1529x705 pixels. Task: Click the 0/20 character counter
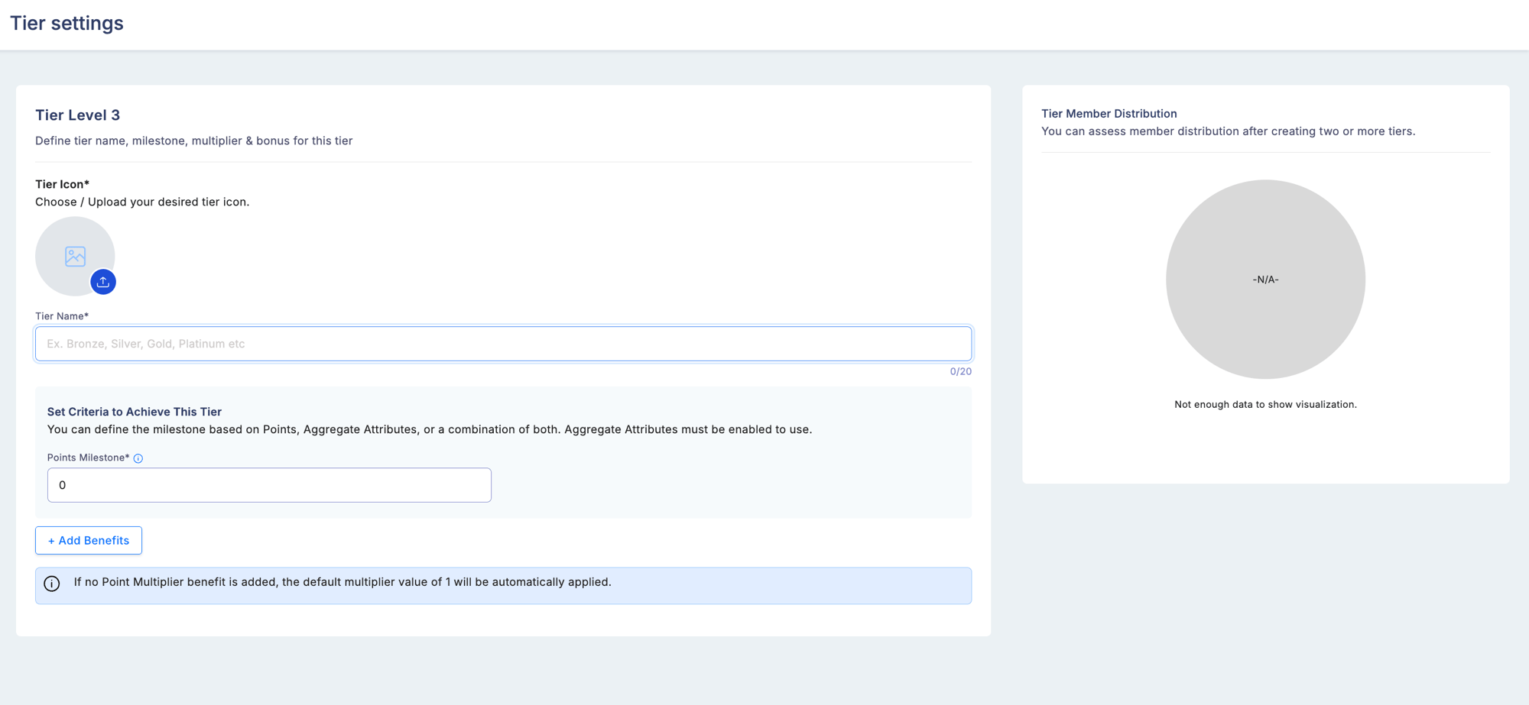click(x=960, y=371)
